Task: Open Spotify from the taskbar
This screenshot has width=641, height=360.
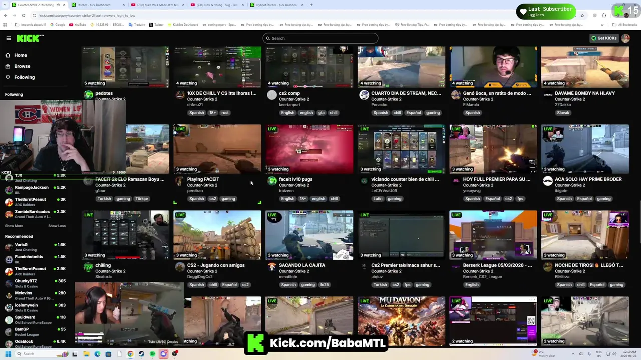Action: [x=152, y=354]
